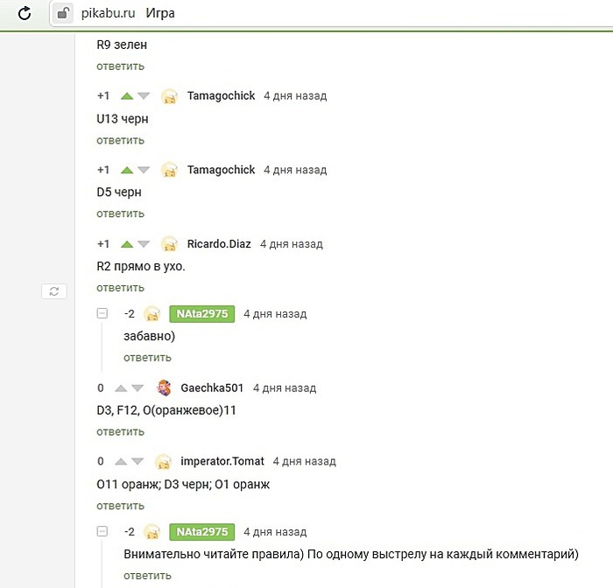
Task: Click the padlock site security icon
Action: (x=64, y=13)
